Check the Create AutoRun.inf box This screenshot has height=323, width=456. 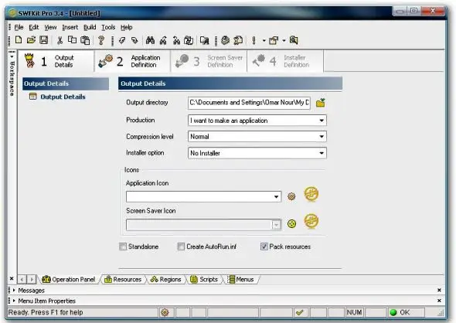click(x=181, y=246)
